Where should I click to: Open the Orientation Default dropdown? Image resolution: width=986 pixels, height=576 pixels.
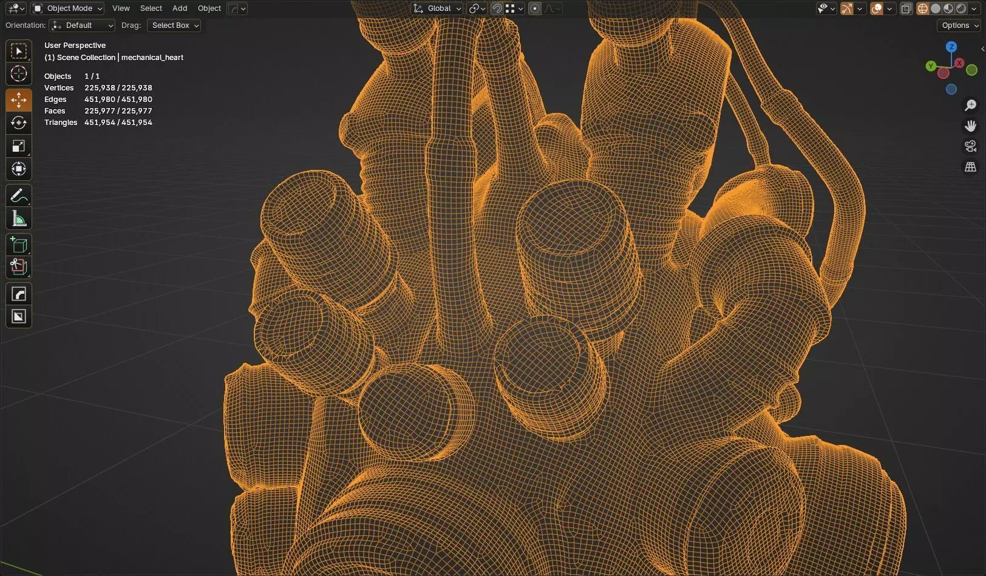click(82, 25)
